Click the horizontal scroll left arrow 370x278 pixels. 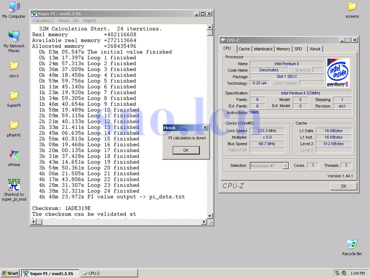point(33,222)
